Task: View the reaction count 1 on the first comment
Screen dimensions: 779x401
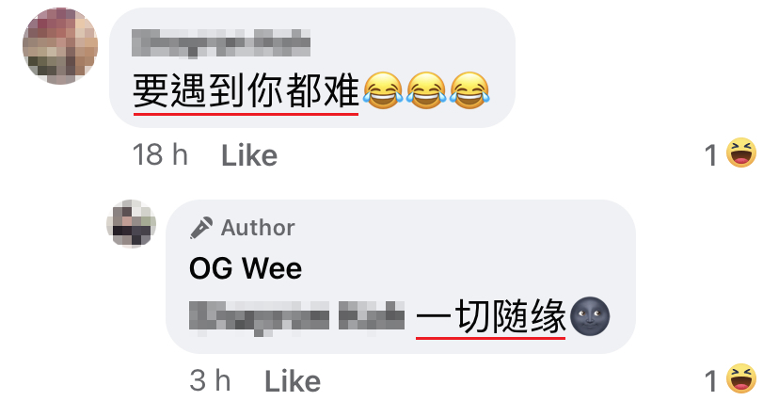Action: (x=711, y=155)
